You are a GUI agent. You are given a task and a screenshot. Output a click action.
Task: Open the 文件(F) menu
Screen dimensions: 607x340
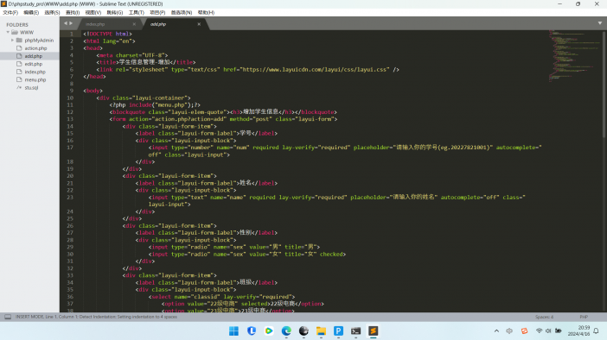pos(10,12)
